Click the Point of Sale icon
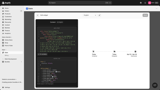160x90 pixels. 3,45
